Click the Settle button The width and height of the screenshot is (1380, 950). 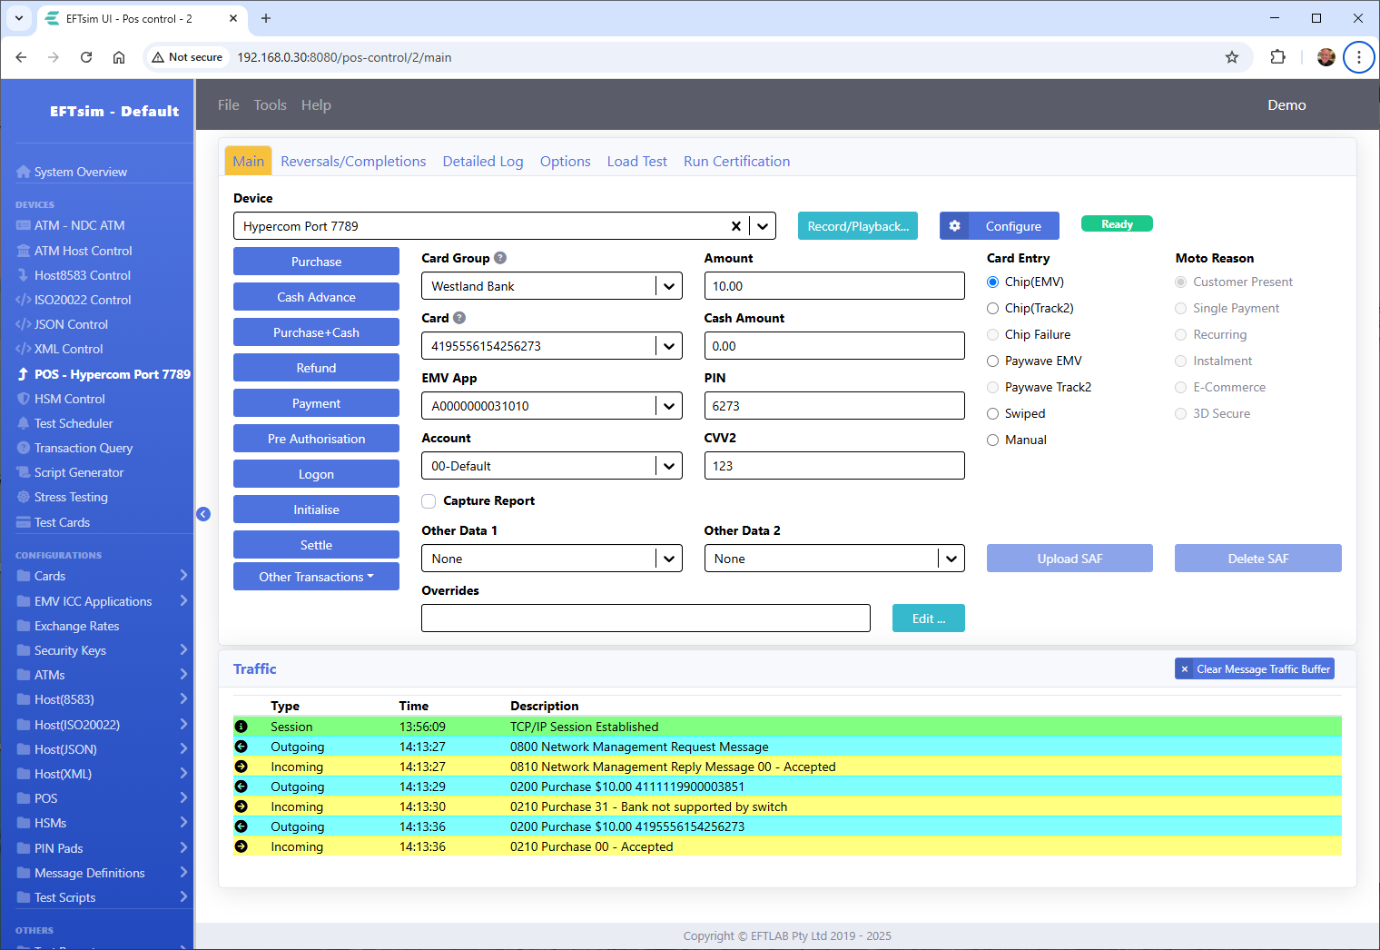coord(316,545)
